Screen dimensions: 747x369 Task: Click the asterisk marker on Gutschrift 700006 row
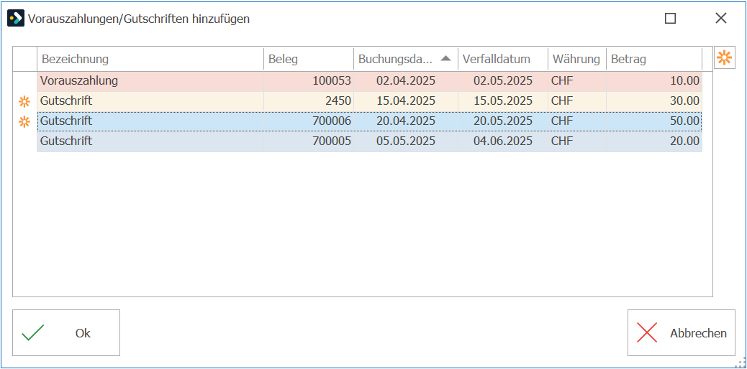click(x=24, y=122)
